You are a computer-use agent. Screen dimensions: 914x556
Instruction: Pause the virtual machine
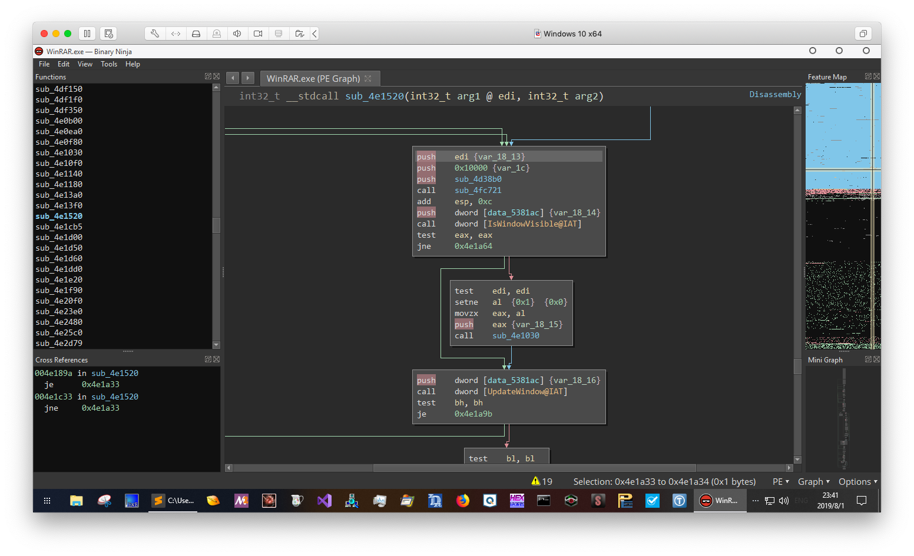(x=87, y=34)
